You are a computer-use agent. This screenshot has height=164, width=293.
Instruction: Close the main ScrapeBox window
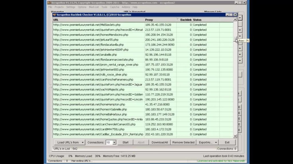coord(244,3)
